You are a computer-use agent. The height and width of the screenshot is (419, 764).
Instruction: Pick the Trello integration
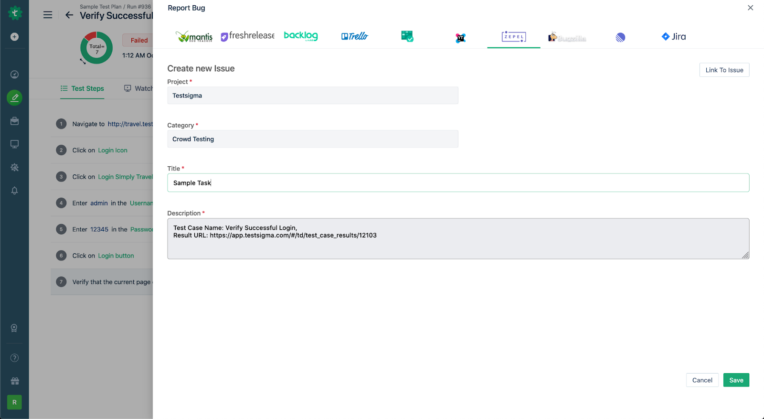pyautogui.click(x=355, y=36)
